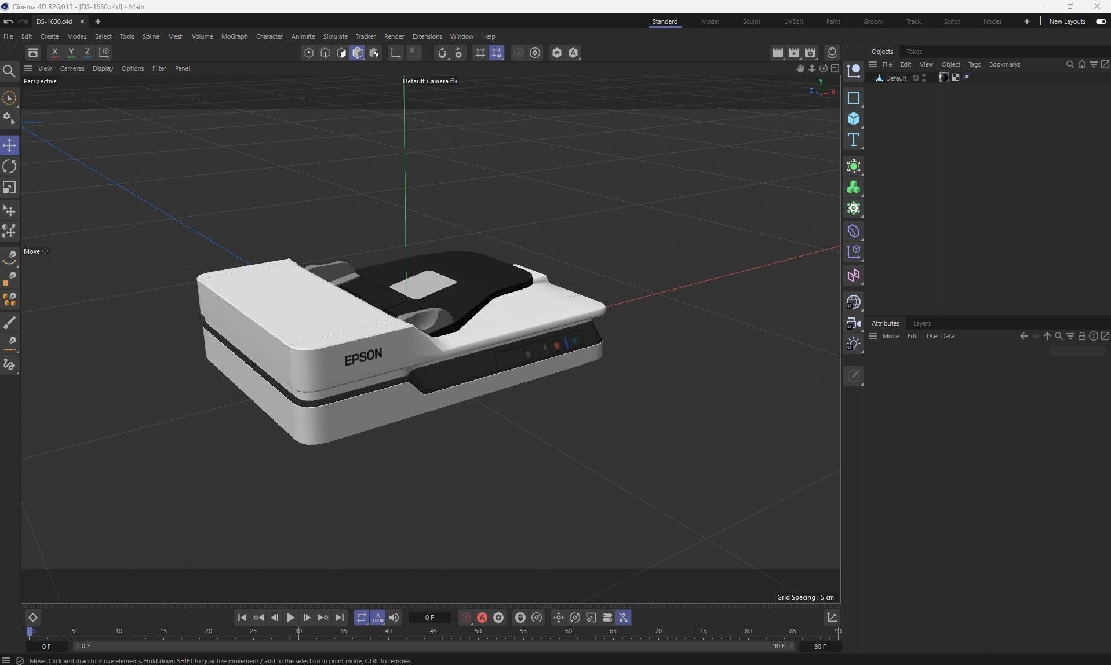The width and height of the screenshot is (1111, 665).
Task: Toggle the X axis lock
Action: tap(55, 52)
